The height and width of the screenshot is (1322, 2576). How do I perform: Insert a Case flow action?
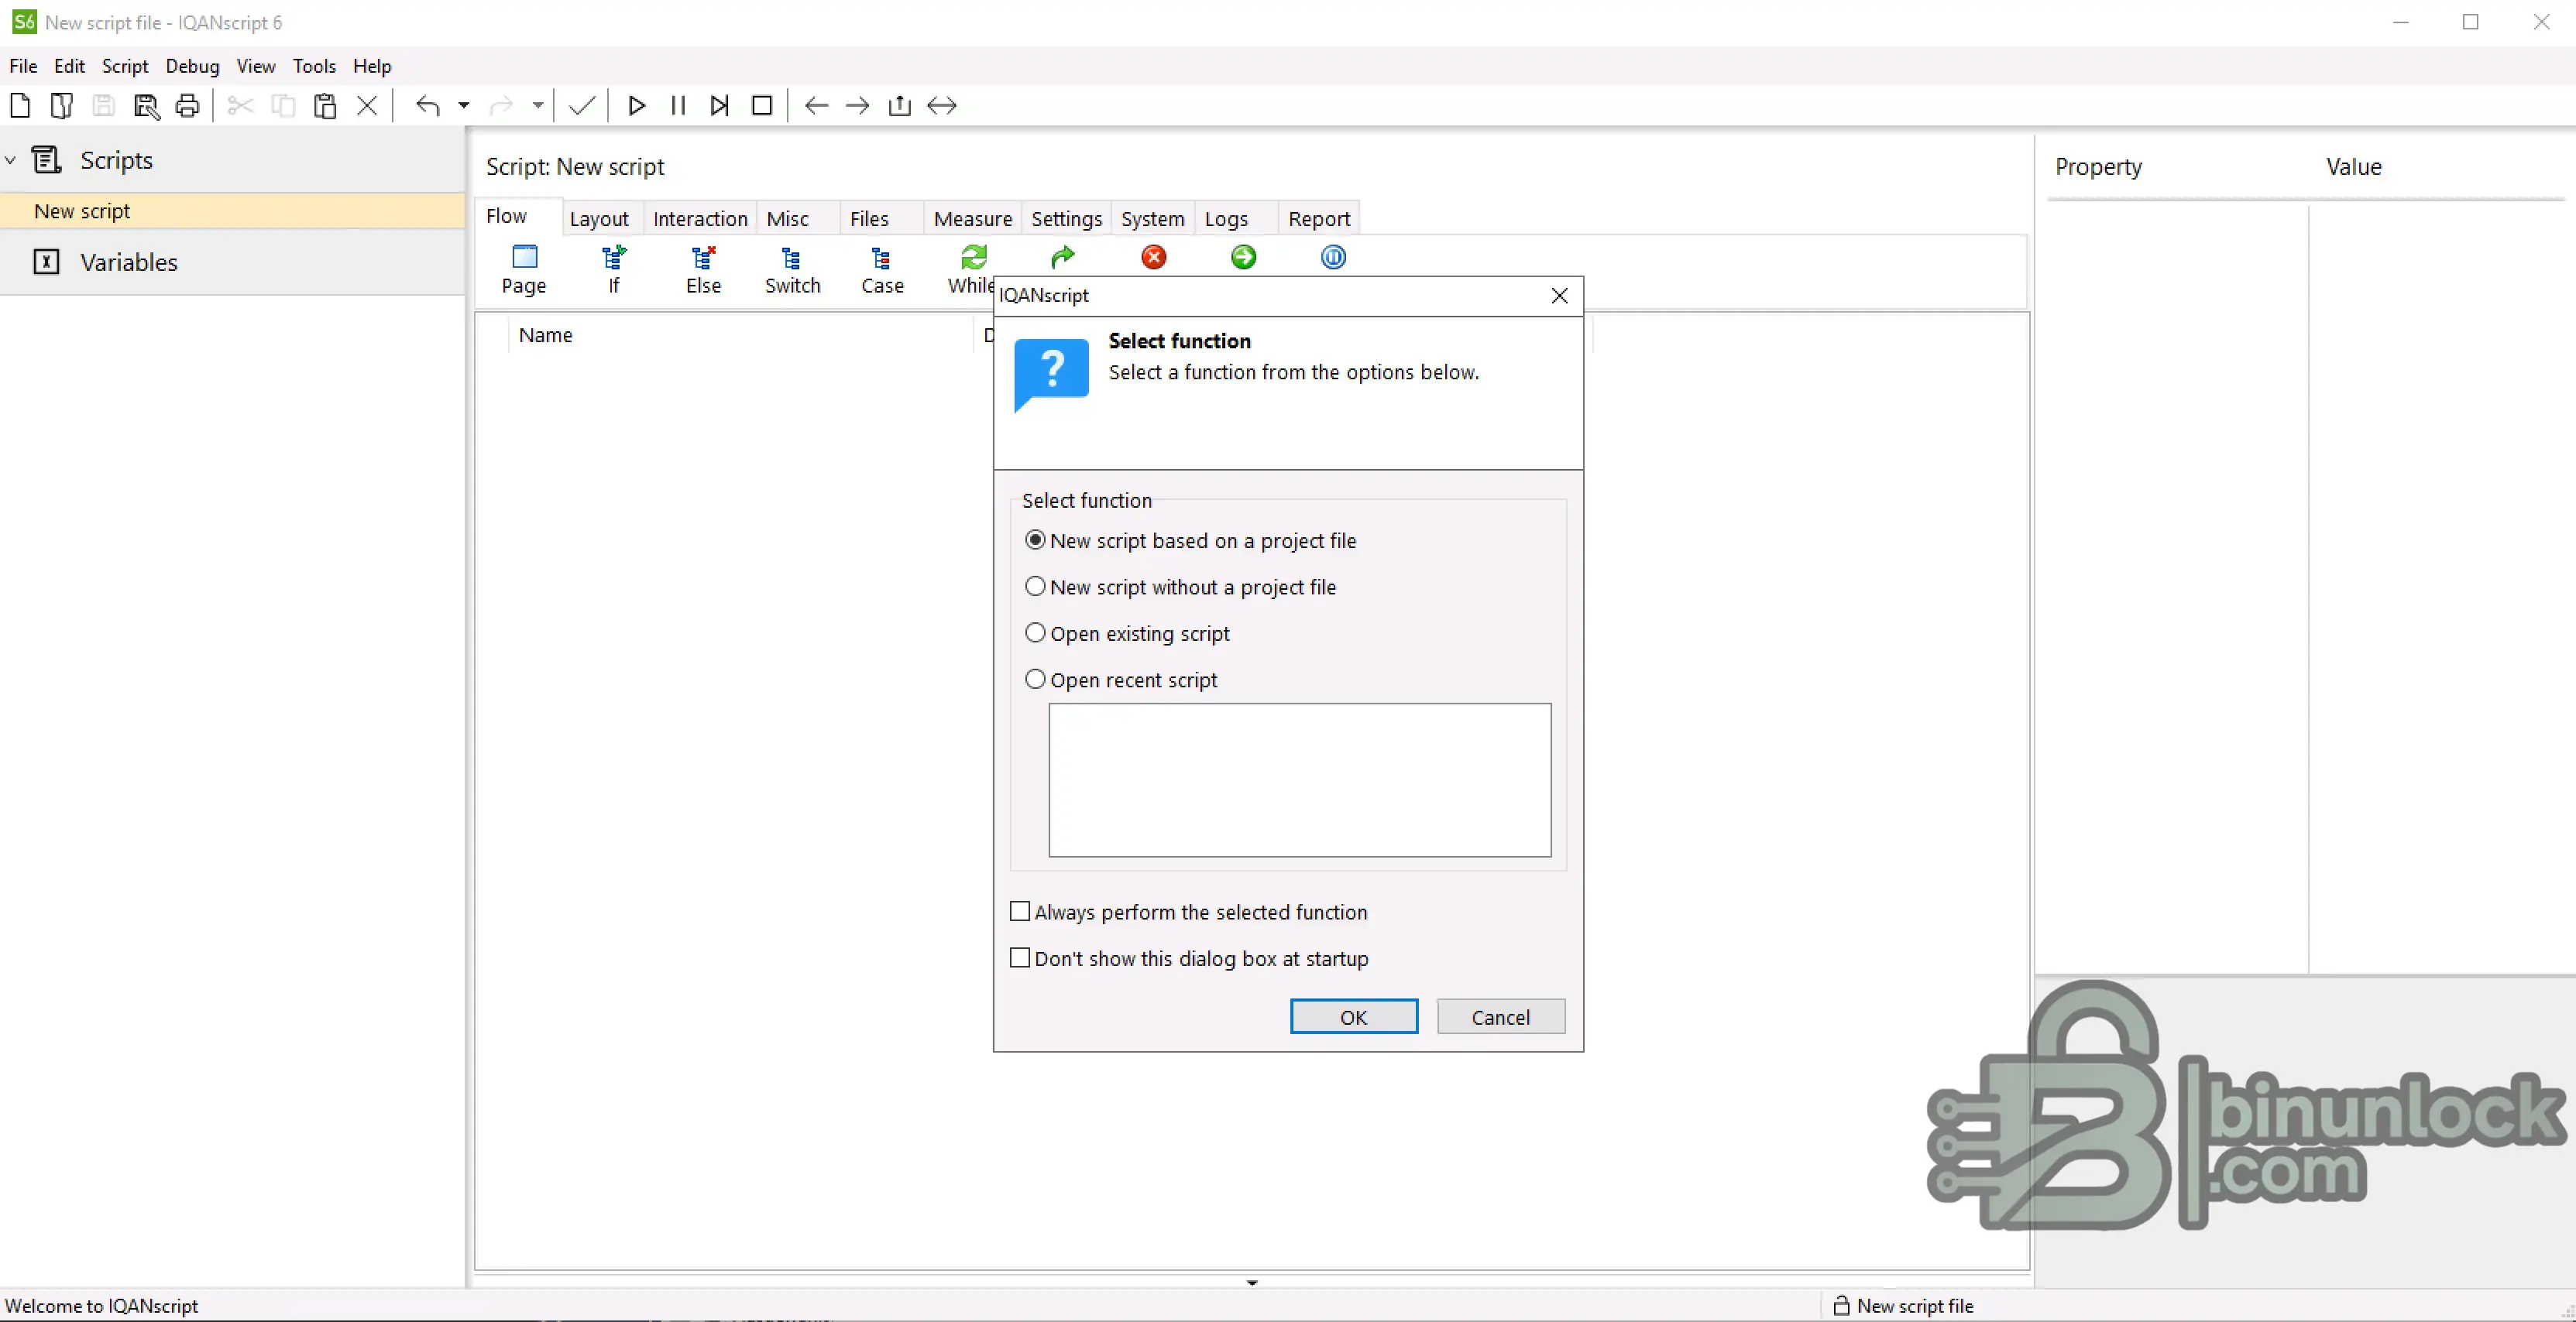[x=882, y=270]
